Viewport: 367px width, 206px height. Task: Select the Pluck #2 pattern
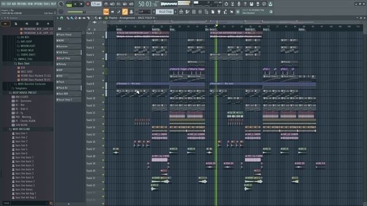[69, 88]
